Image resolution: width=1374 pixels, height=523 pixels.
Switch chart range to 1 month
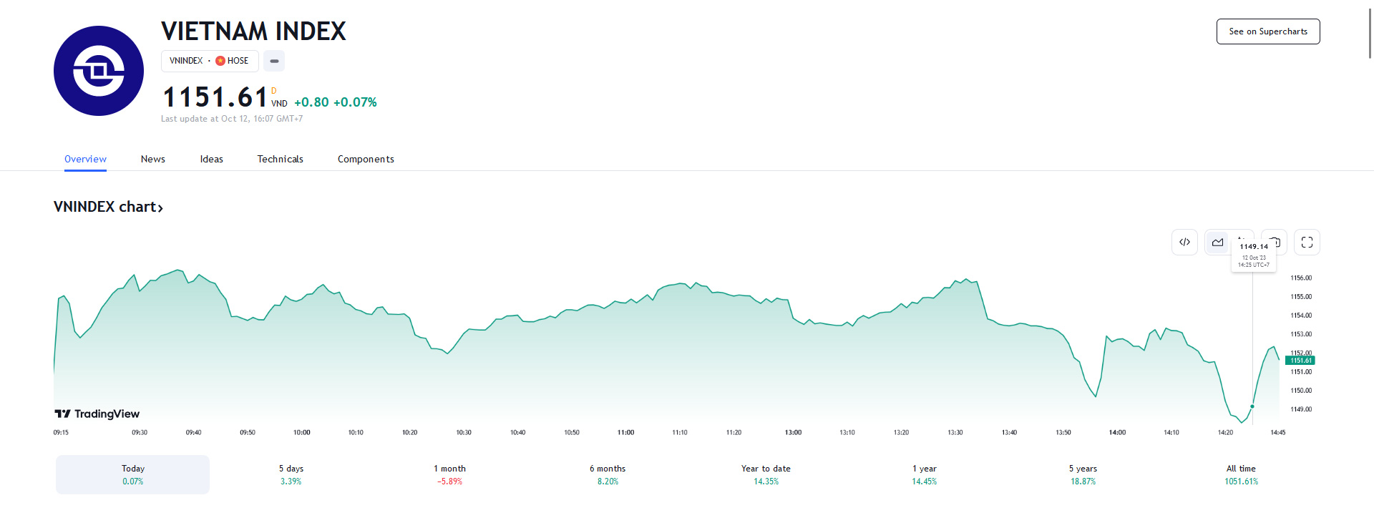(x=449, y=474)
